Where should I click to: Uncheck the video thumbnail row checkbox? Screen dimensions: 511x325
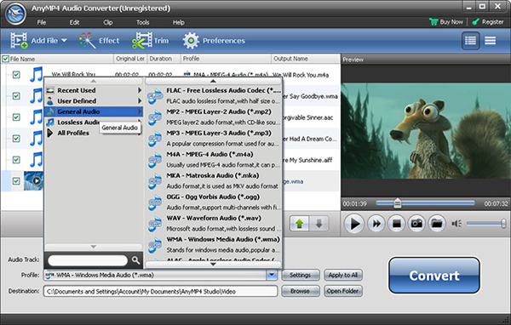tap(16, 180)
